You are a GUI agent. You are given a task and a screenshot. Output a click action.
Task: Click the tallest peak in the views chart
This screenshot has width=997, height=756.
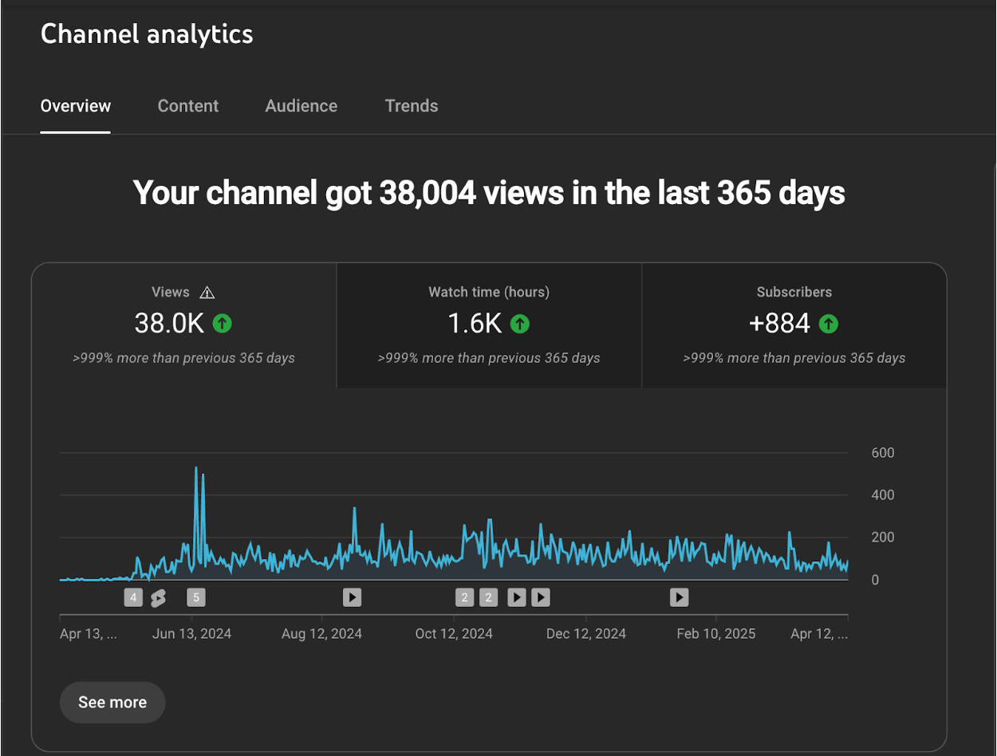[196, 469]
